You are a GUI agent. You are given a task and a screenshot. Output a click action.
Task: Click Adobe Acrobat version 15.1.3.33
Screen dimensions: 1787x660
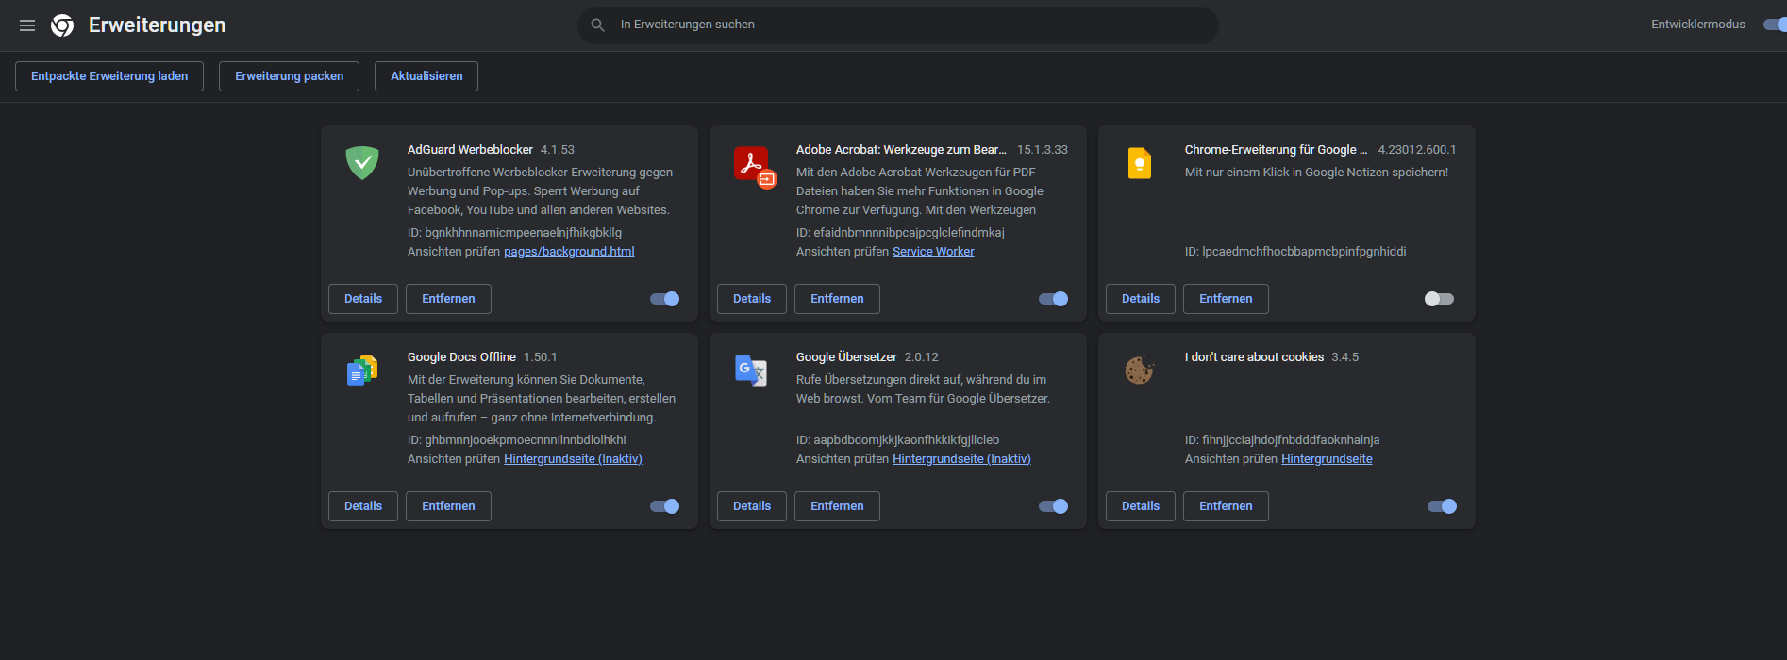pyautogui.click(x=1043, y=150)
